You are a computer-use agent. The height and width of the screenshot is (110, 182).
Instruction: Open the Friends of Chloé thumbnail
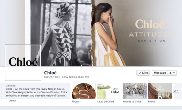coord(135,91)
